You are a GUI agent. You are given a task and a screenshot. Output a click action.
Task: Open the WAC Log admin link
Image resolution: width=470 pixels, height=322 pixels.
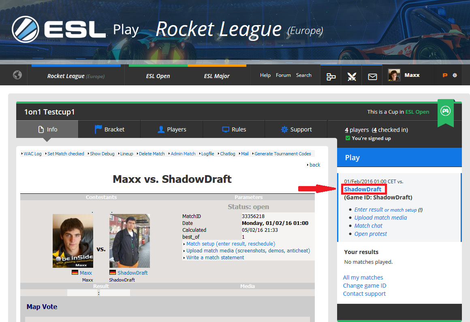coord(33,154)
